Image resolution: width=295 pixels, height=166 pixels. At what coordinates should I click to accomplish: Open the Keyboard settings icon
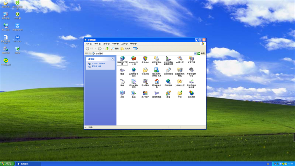click(x=122, y=71)
